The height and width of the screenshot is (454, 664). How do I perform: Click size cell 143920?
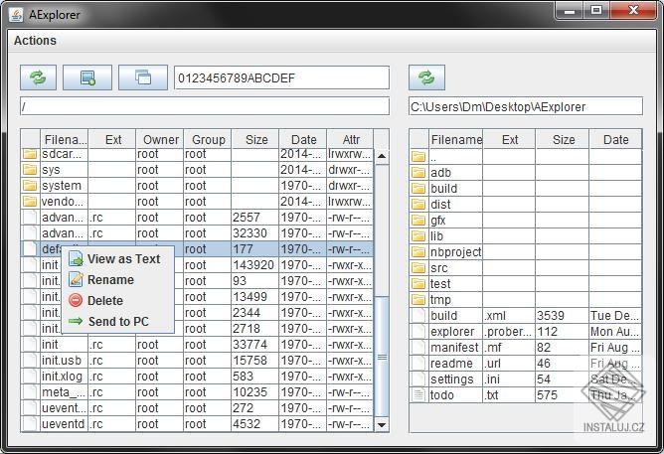[x=253, y=265]
